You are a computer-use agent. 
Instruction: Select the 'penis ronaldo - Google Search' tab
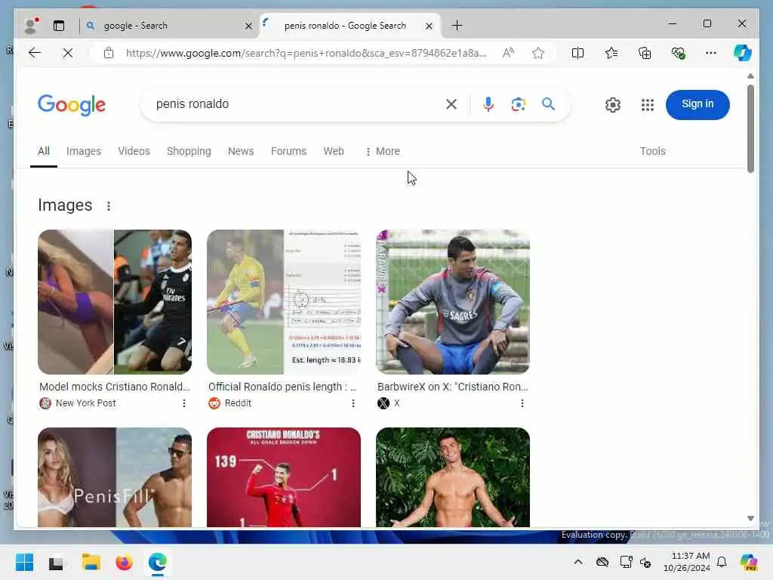(345, 26)
